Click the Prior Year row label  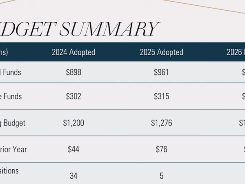(13, 149)
